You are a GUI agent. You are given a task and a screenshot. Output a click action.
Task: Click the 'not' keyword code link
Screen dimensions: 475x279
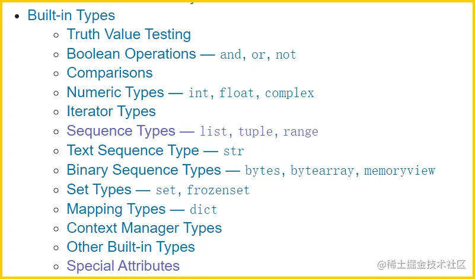[x=286, y=54]
